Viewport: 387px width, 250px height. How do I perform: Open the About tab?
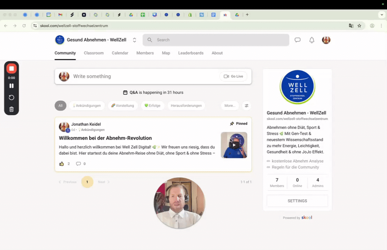click(217, 53)
